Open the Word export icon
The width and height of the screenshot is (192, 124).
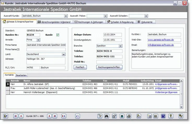coord(163,116)
